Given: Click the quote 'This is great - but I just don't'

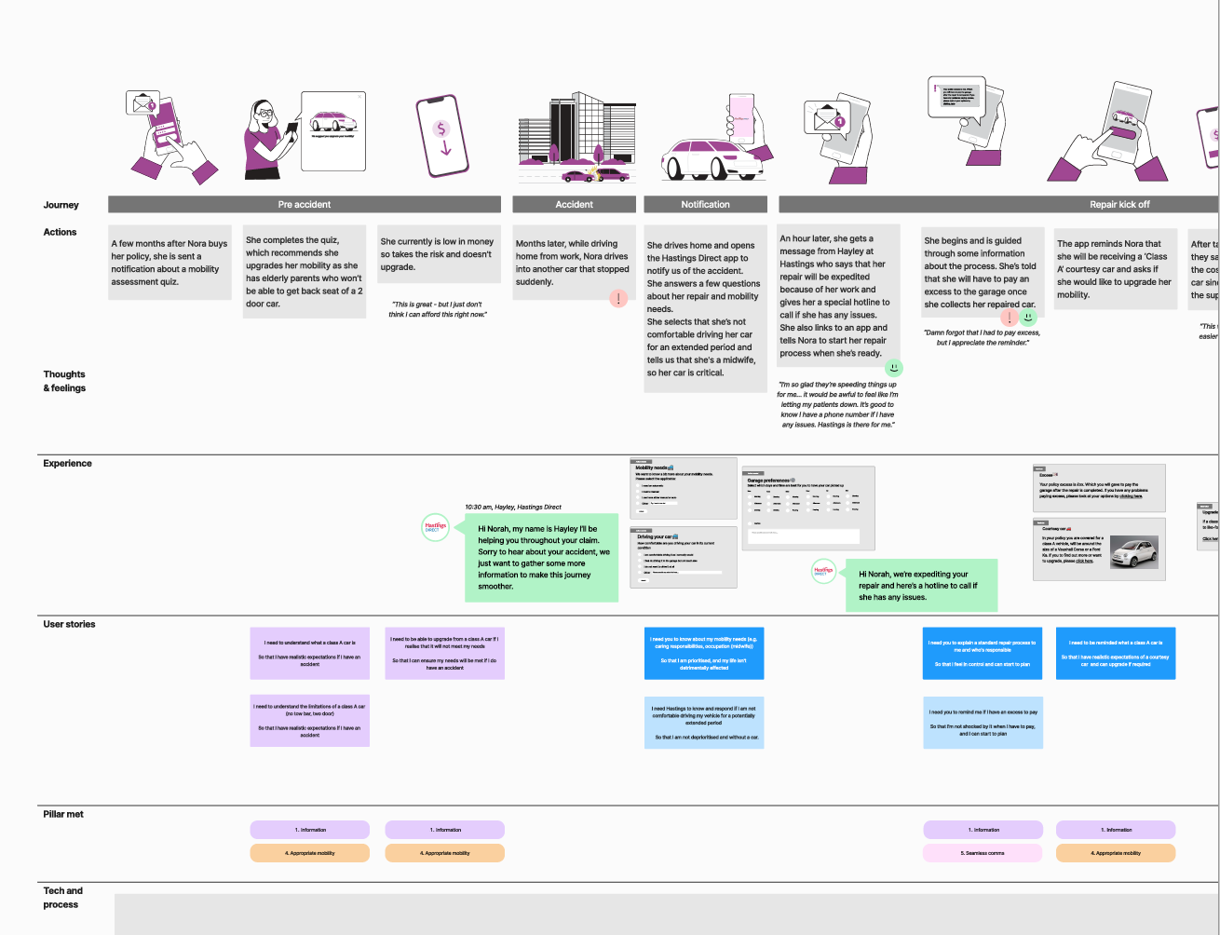Looking at the screenshot, I should point(438,309).
